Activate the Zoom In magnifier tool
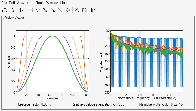 [77, 10]
